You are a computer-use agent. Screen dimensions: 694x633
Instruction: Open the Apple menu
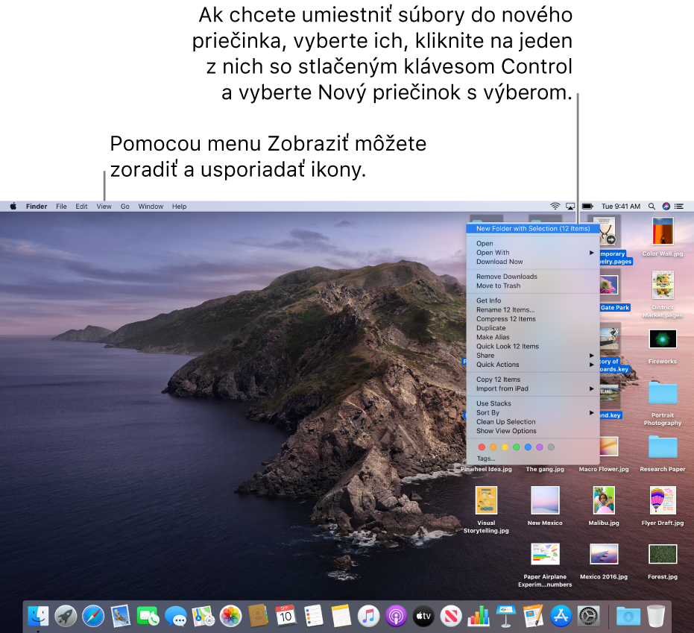pyautogui.click(x=13, y=207)
